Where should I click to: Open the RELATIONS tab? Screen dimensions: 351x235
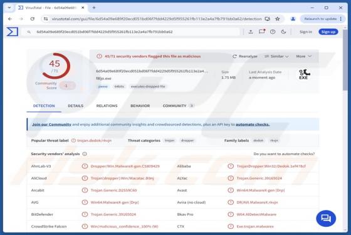pos(107,106)
